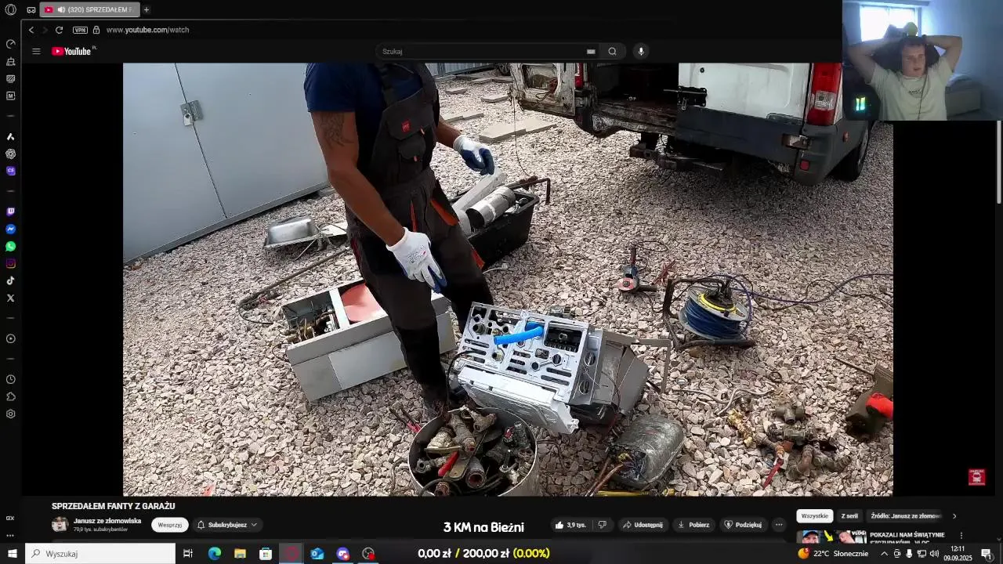This screenshot has width=1003, height=564.
Task: Click the channel avatar thumbnail
Action: (60, 525)
